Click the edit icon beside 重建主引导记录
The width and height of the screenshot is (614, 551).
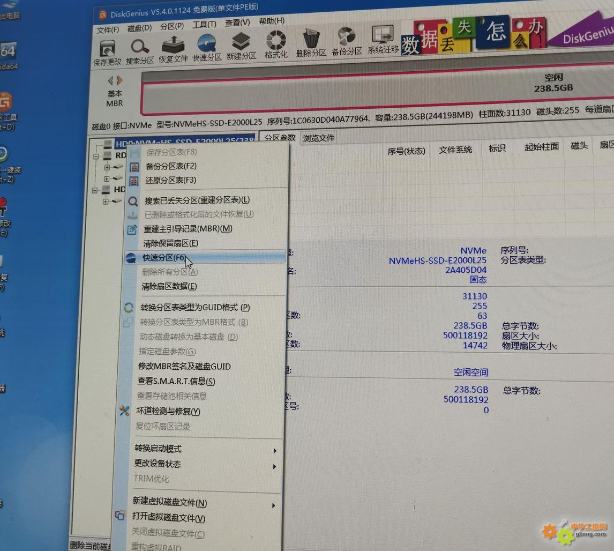click(132, 230)
